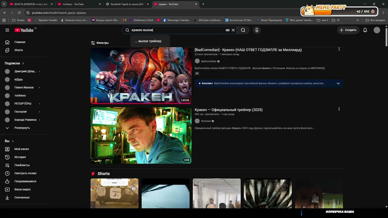Open the Фильтры search filters
The image size is (388, 218).
click(100, 43)
